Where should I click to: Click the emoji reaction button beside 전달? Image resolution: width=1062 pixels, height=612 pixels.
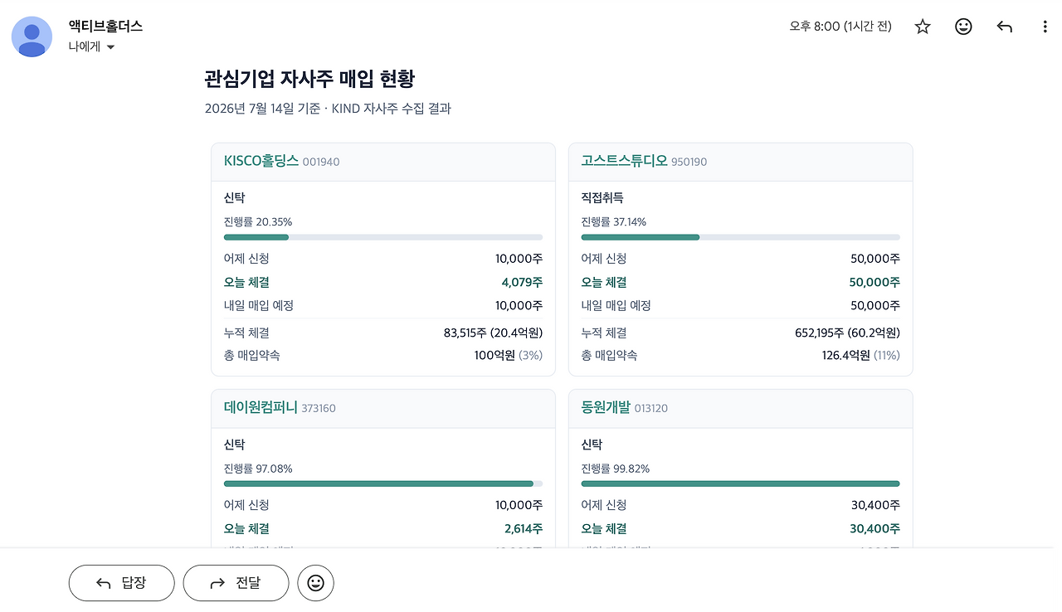pos(315,583)
